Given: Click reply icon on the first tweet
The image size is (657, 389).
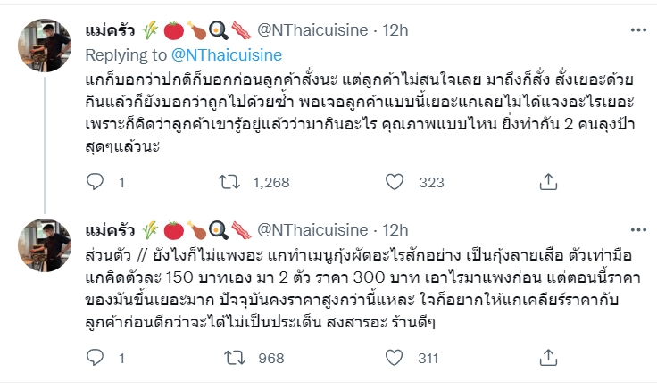Looking at the screenshot, I should 96,182.
